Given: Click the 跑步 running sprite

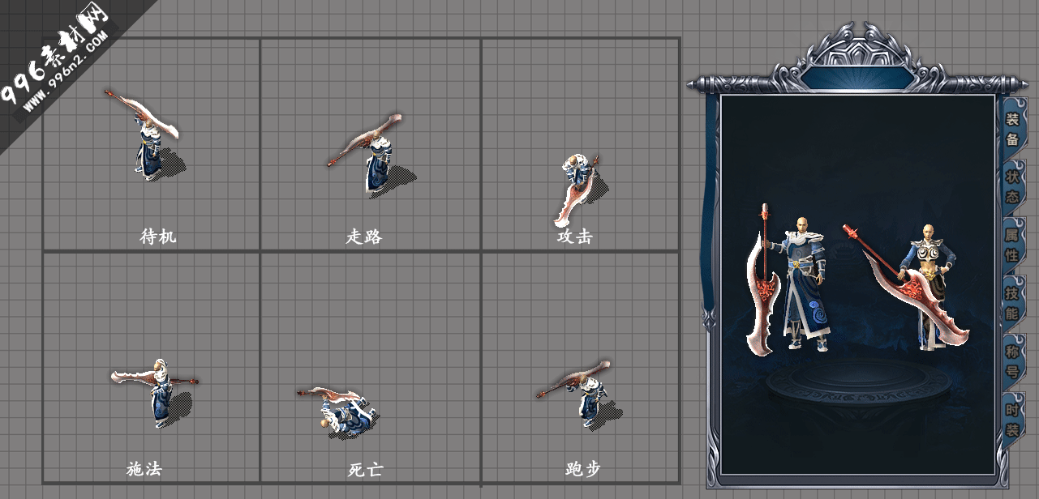Looking at the screenshot, I should (580, 394).
